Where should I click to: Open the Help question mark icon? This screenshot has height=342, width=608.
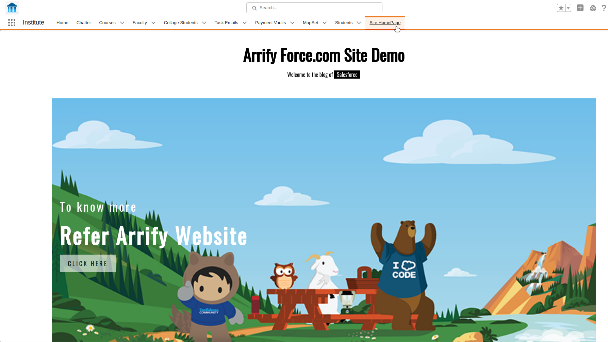(x=604, y=8)
